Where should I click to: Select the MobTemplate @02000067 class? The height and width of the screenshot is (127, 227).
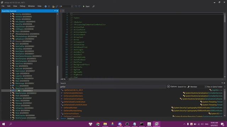26,118
